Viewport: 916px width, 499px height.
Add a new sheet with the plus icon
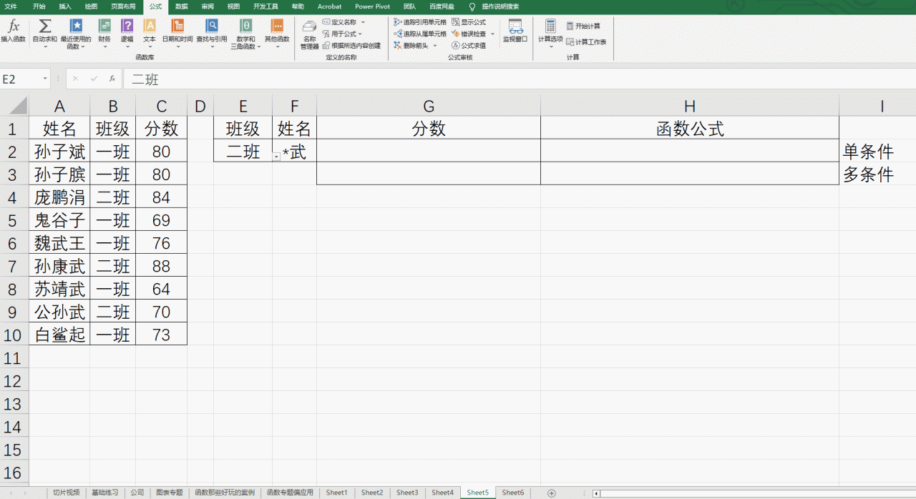point(551,493)
